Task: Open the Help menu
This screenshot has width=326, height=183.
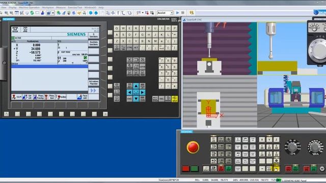Action: coord(101,8)
